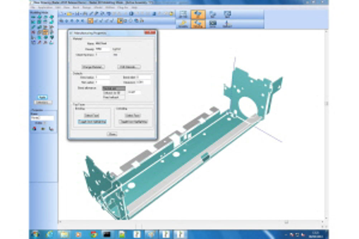The image size is (359, 239).
Task: Toggle the highlighting checkbox in the Unfolding group
Action: click(x=133, y=122)
